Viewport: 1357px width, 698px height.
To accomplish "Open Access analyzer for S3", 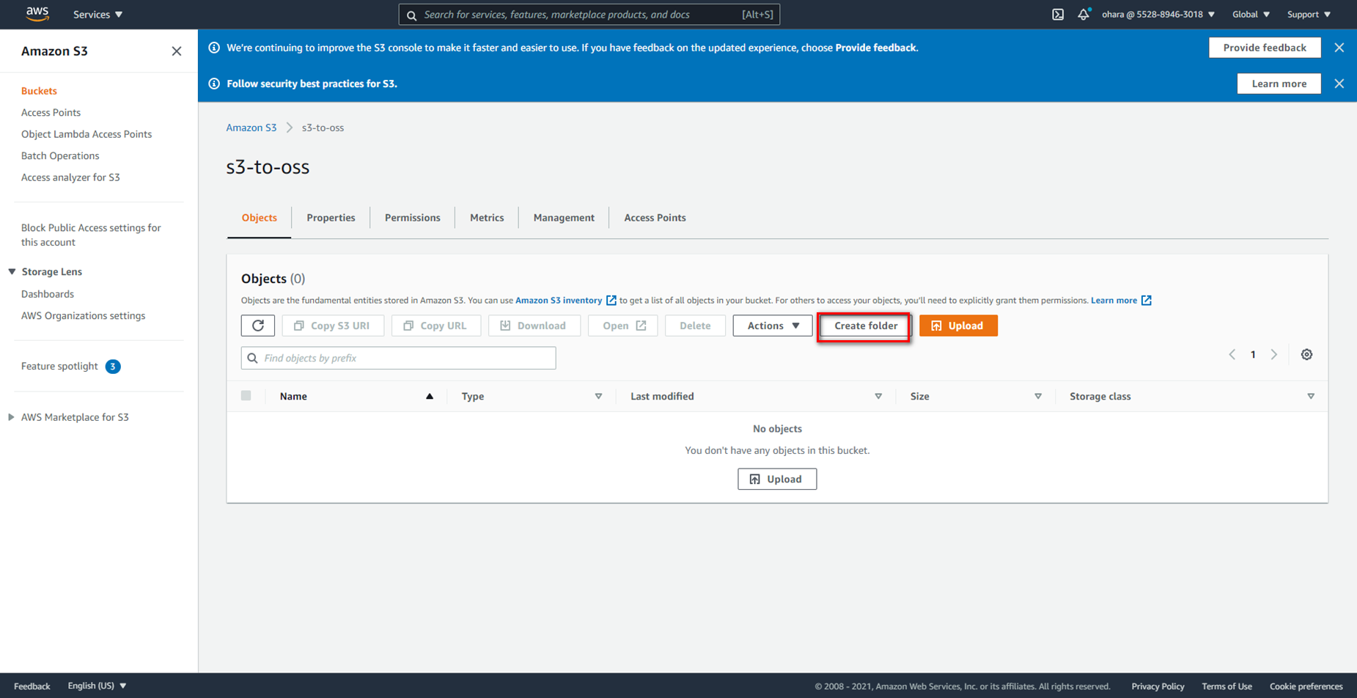I will (x=70, y=177).
